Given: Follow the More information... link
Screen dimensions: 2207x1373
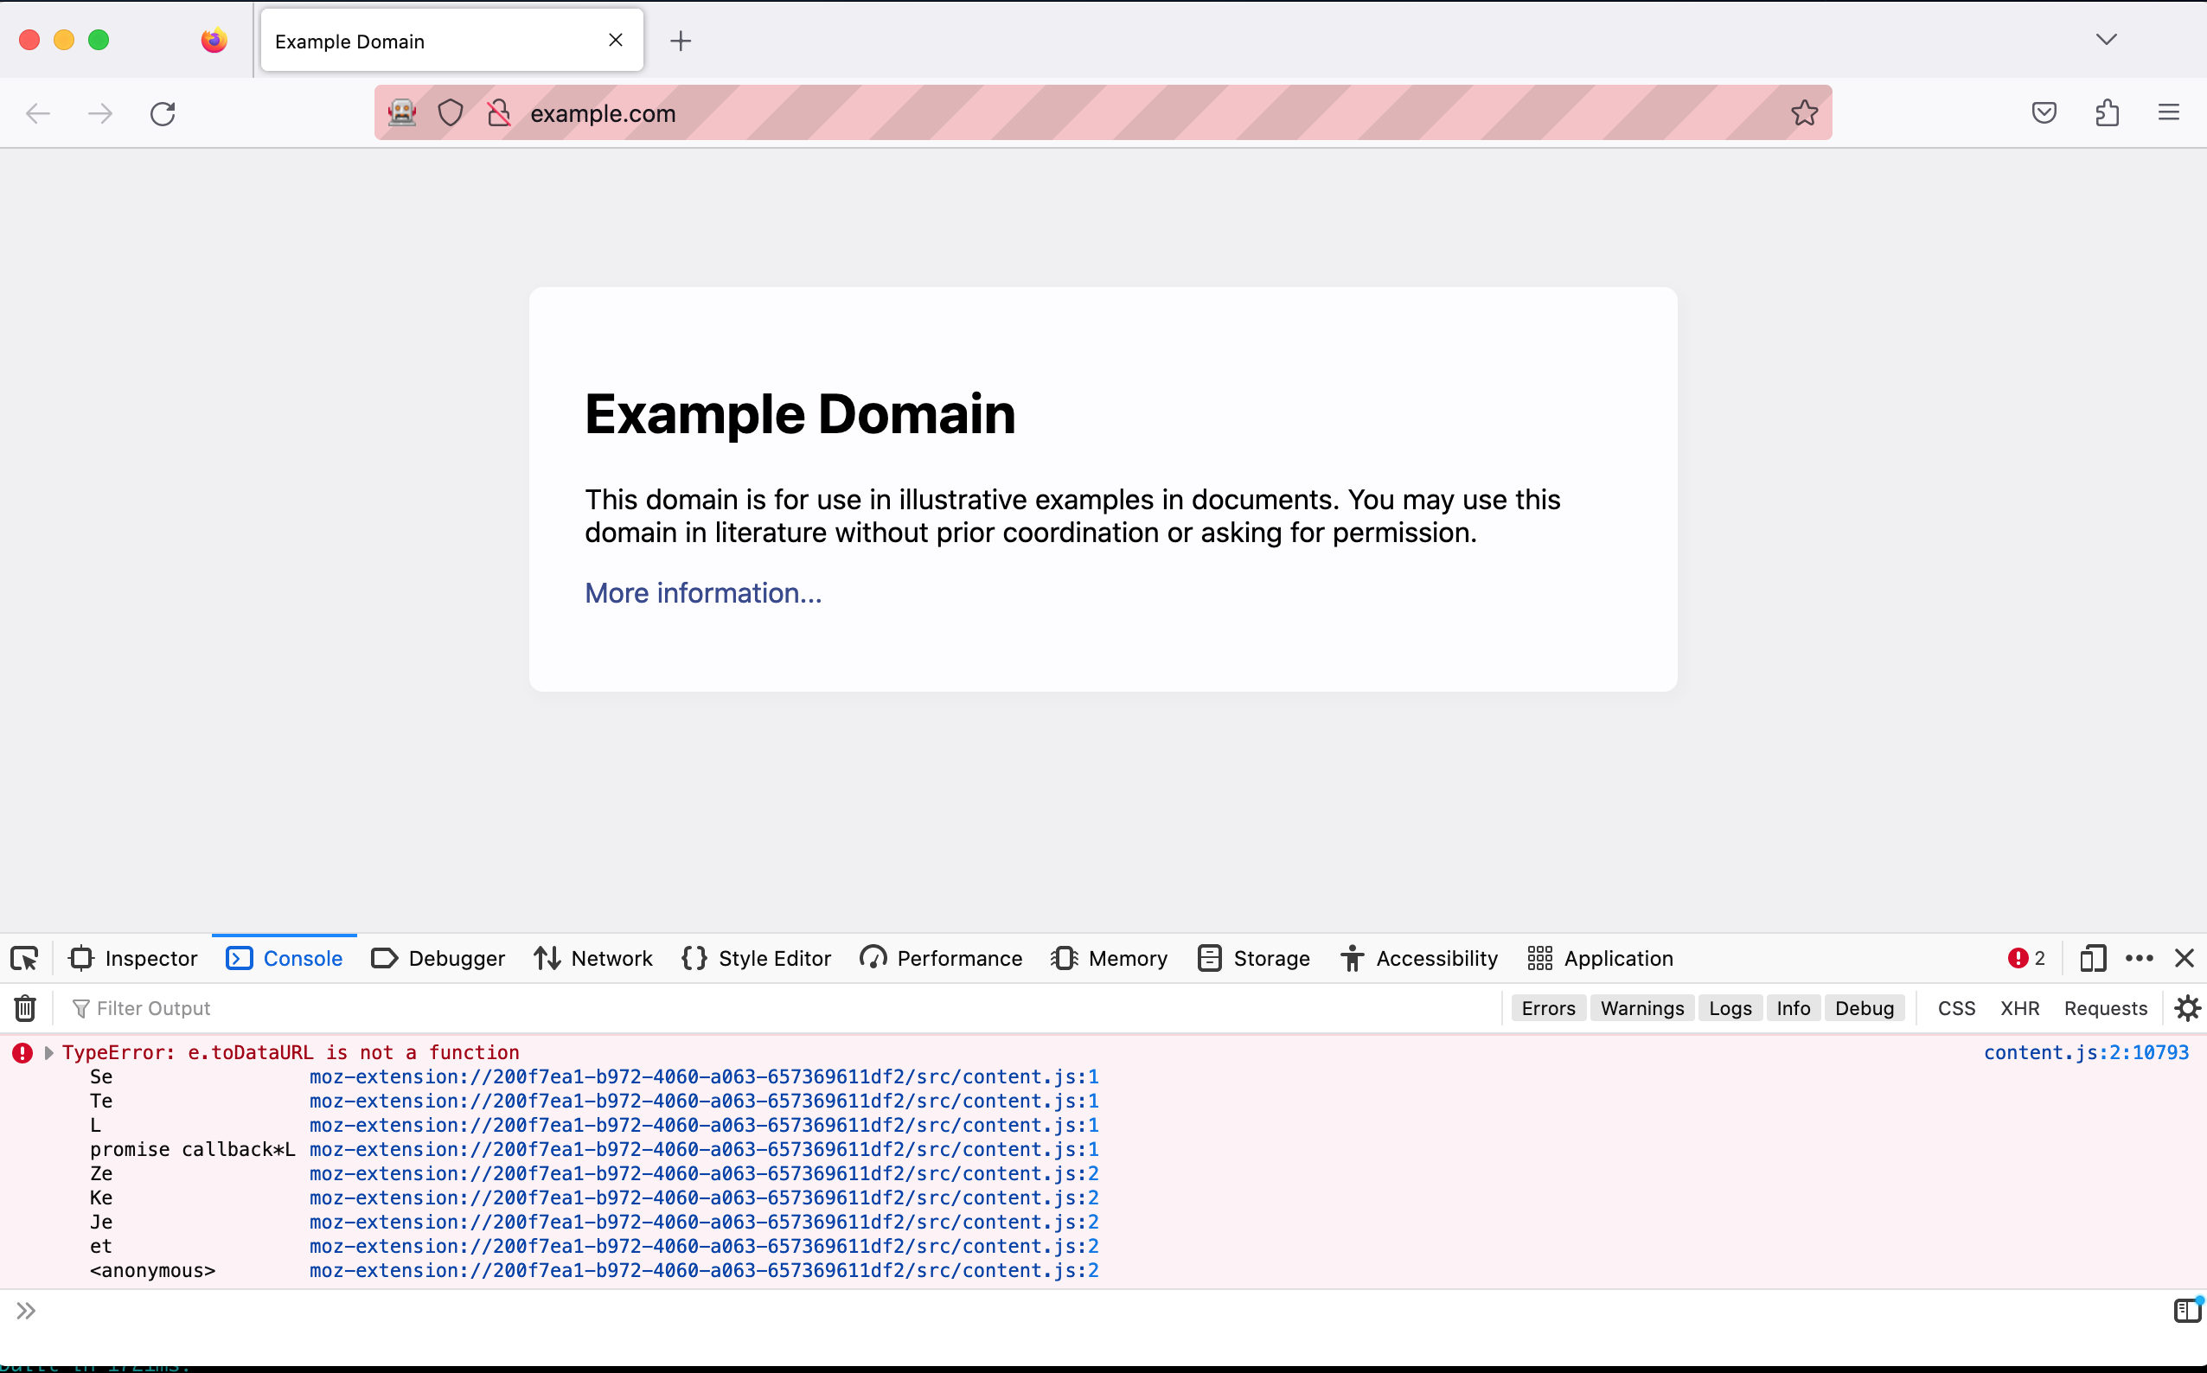Looking at the screenshot, I should click(x=703, y=593).
